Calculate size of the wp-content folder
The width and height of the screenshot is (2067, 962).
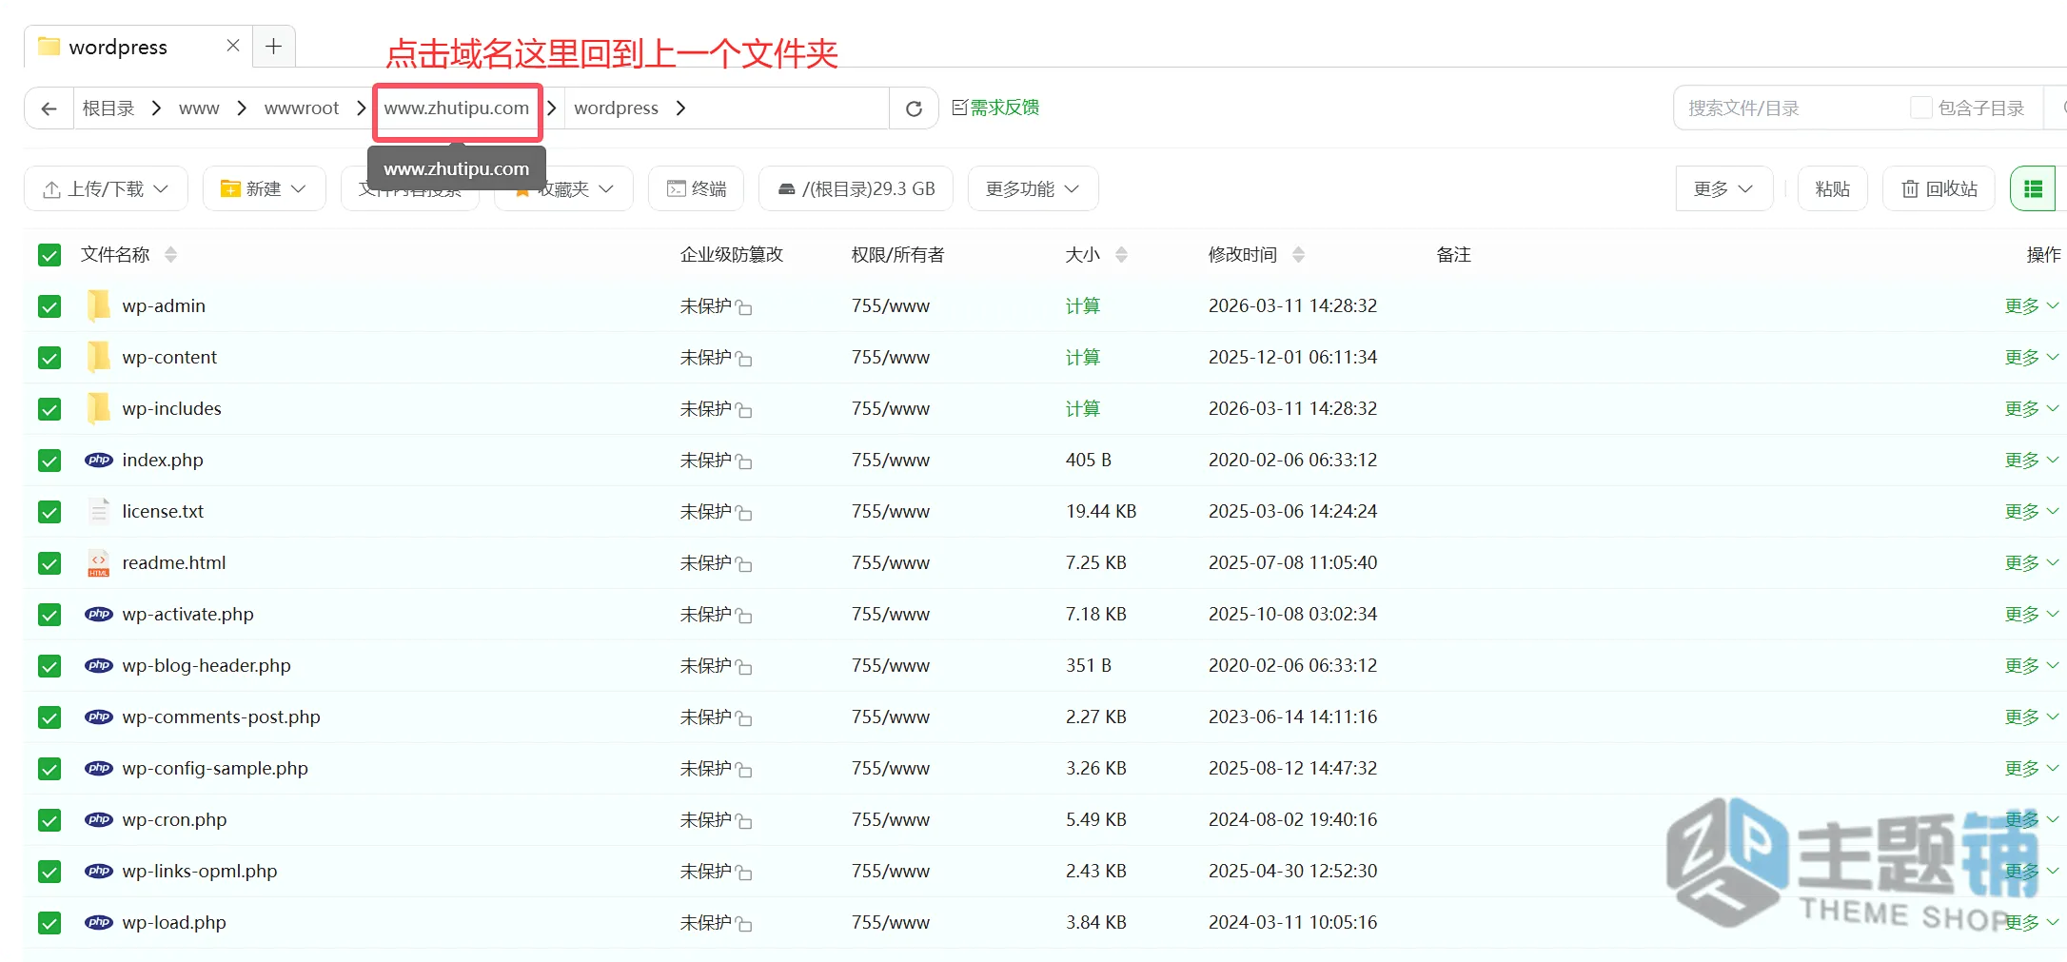[x=1082, y=357]
